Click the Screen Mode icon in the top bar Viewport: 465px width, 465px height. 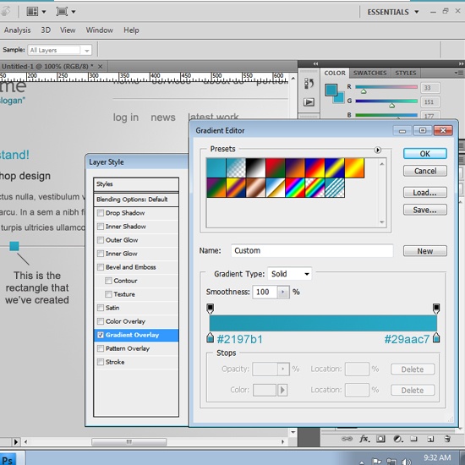(62, 12)
